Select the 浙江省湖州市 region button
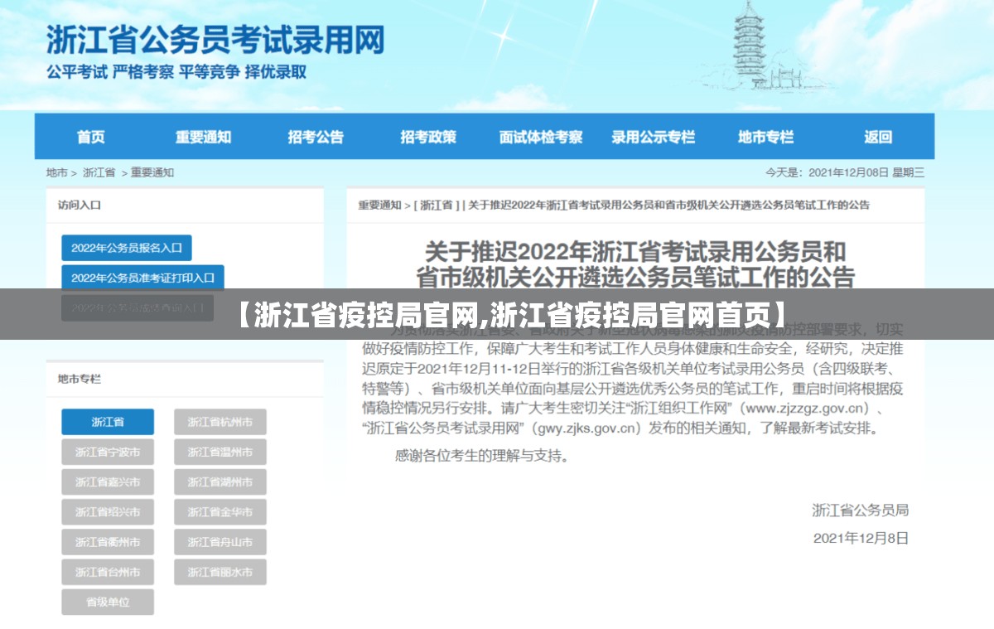The image size is (994, 629). [x=220, y=481]
